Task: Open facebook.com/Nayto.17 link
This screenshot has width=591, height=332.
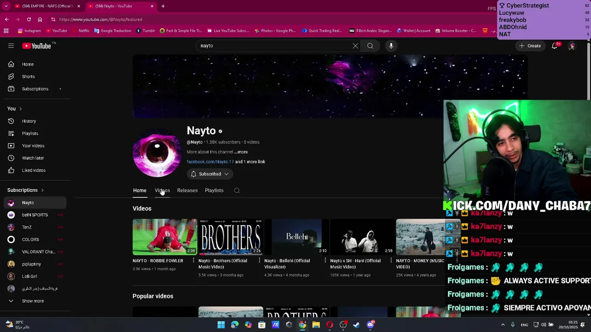Action: pyautogui.click(x=210, y=162)
